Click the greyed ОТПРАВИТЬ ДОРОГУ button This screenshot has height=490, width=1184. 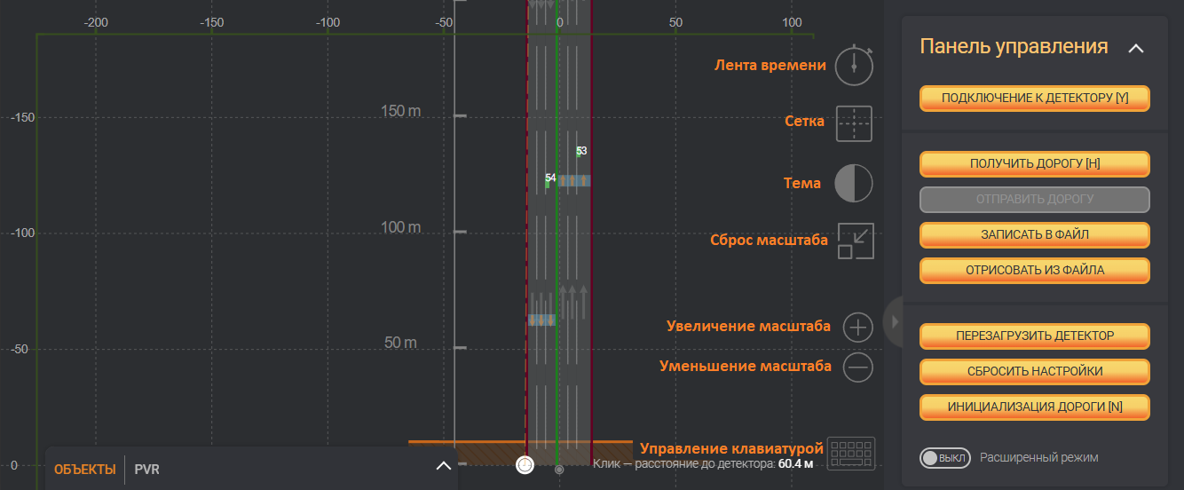coord(1035,200)
